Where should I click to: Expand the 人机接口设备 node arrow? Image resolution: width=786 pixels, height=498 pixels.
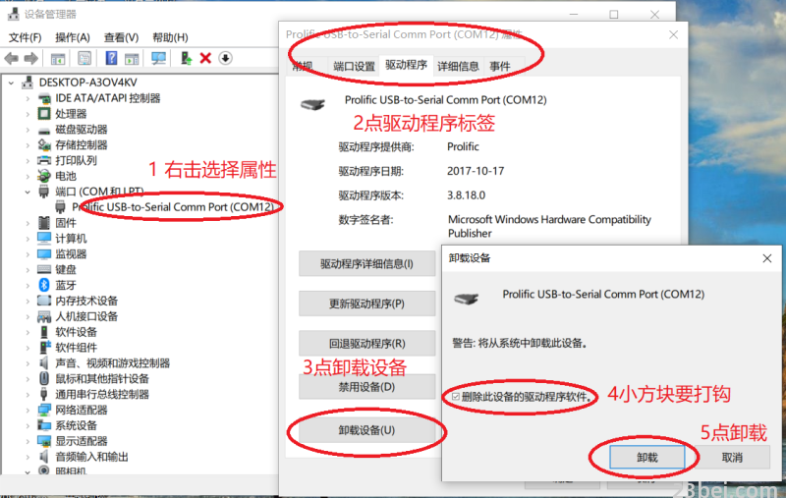click(28, 316)
